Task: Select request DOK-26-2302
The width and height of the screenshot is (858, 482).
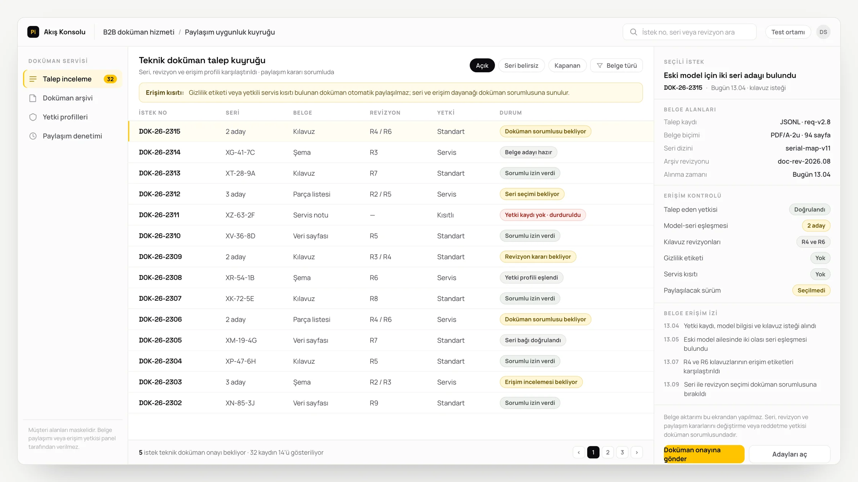Action: pos(391,403)
